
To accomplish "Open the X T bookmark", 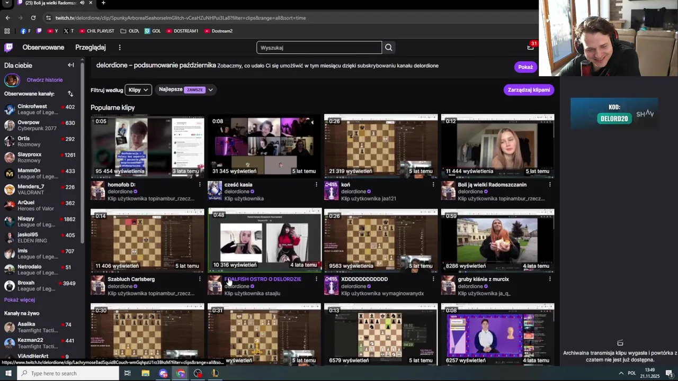I will 68,31.
